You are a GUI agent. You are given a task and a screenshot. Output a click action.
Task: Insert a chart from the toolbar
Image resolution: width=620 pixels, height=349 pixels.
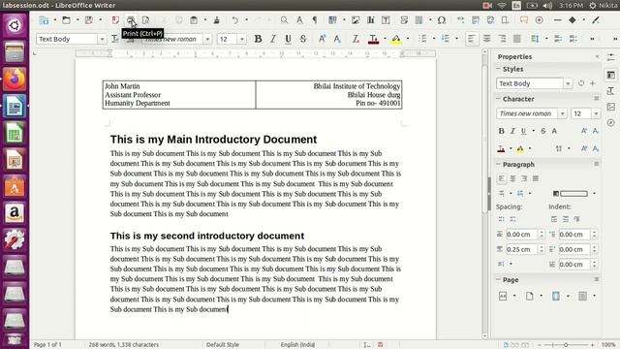tap(371, 19)
